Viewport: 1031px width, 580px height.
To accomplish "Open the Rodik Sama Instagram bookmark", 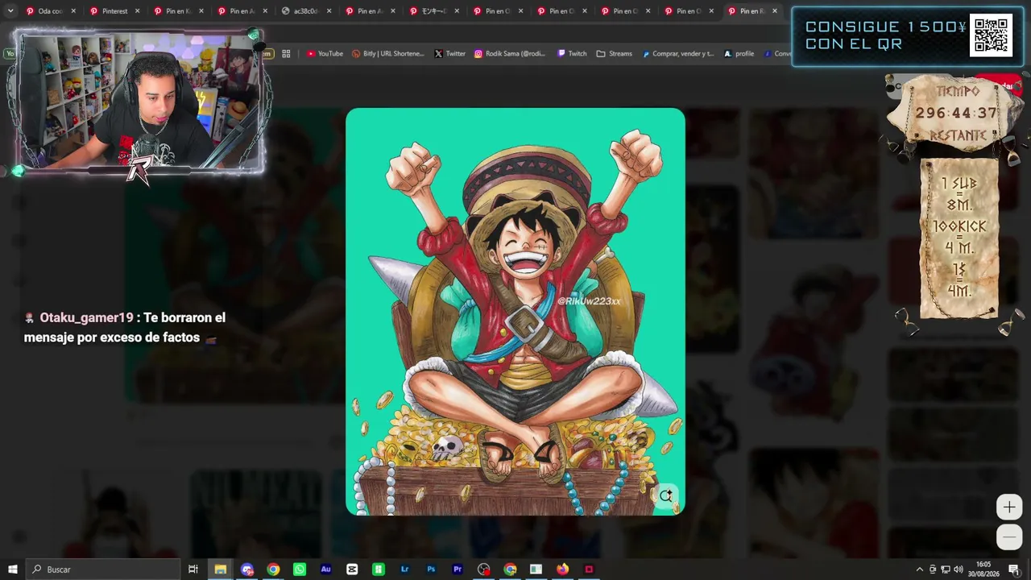I will point(510,54).
